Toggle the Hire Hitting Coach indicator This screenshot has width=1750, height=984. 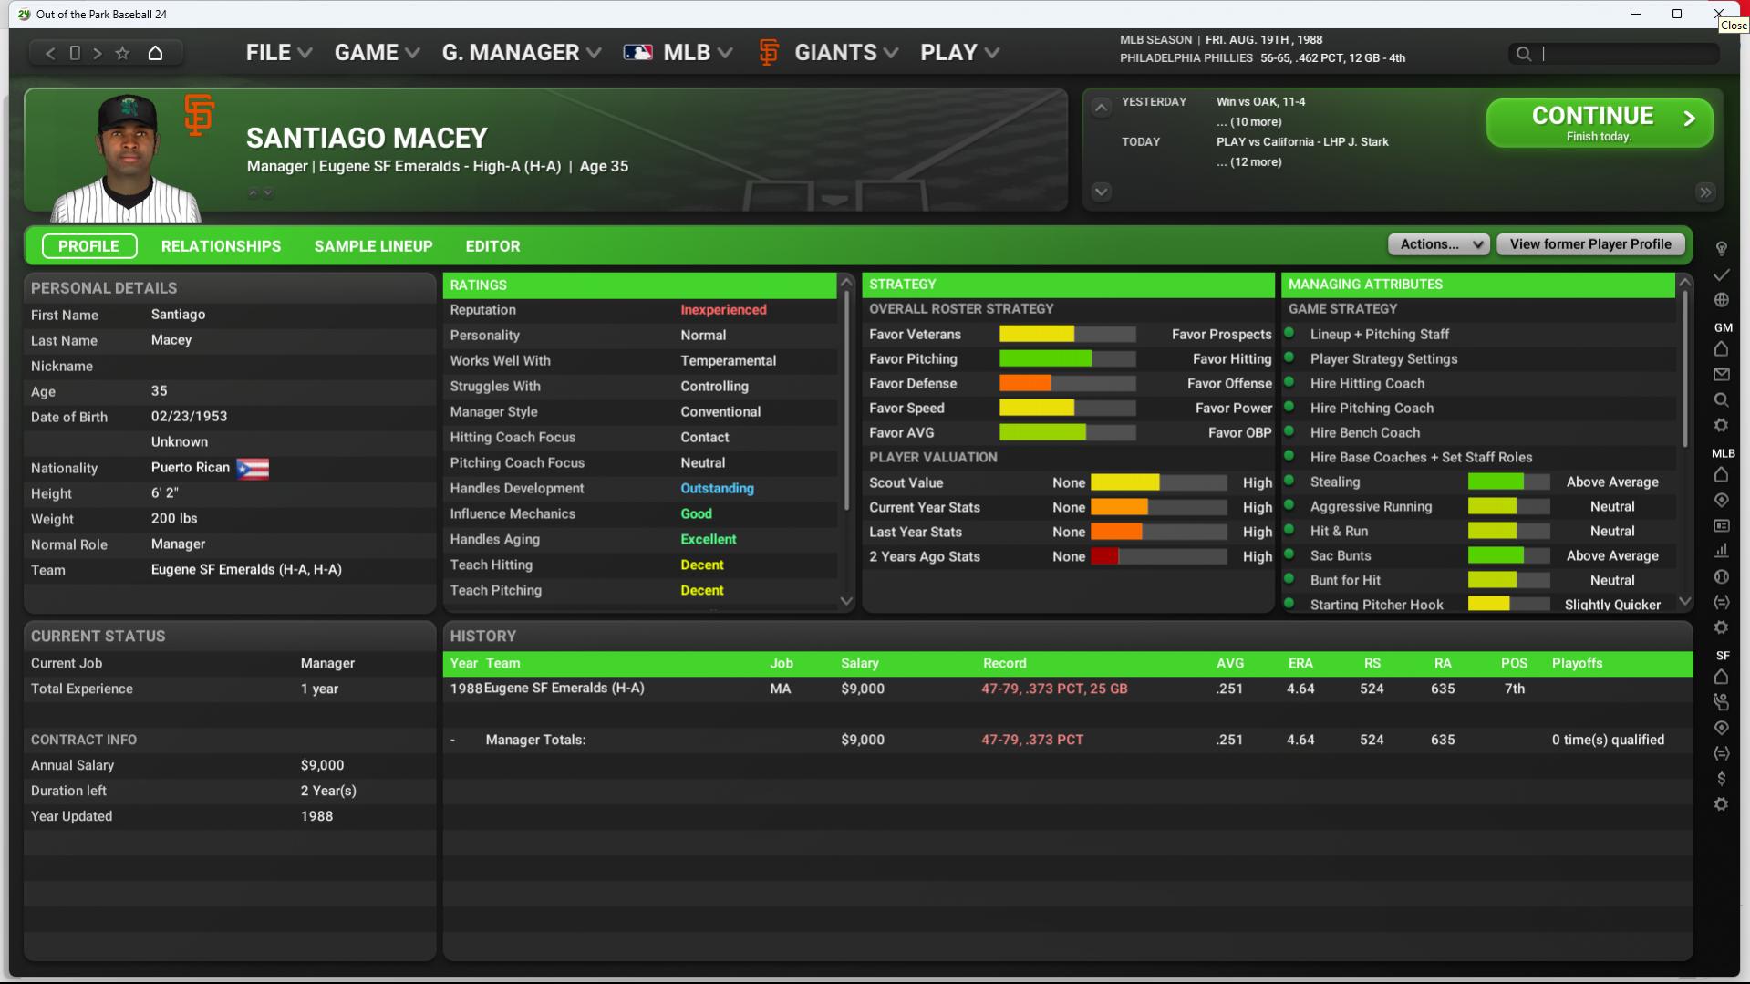[1289, 383]
